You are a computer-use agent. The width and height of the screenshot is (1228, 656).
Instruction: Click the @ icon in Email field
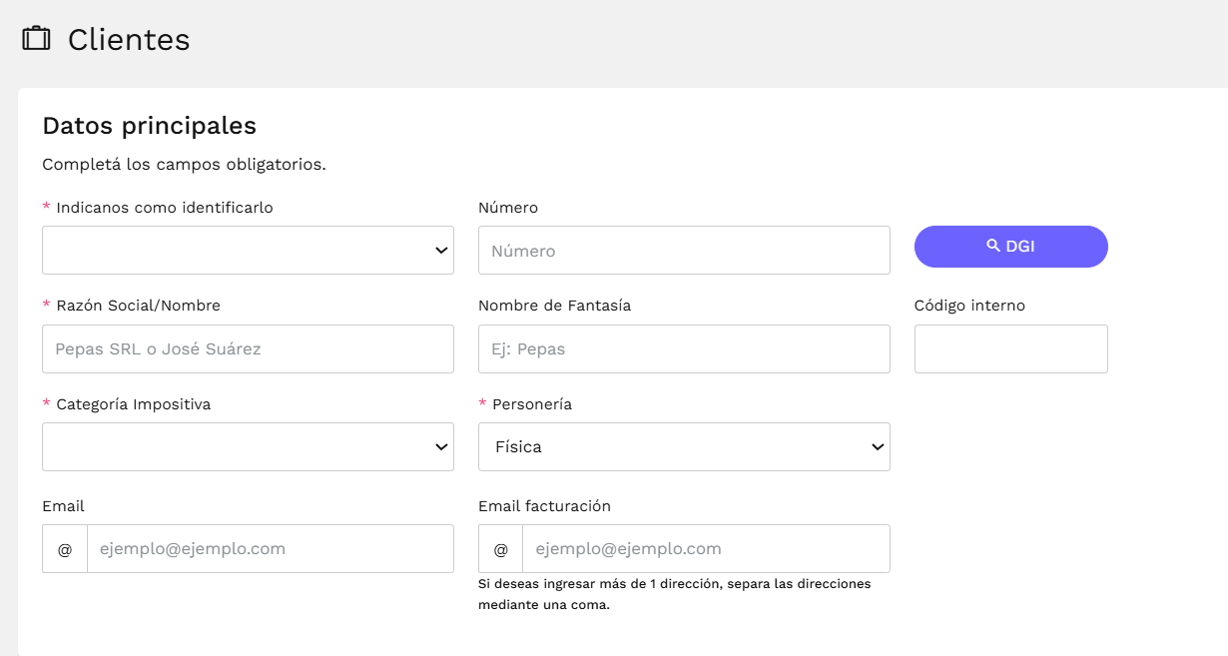[x=65, y=549]
